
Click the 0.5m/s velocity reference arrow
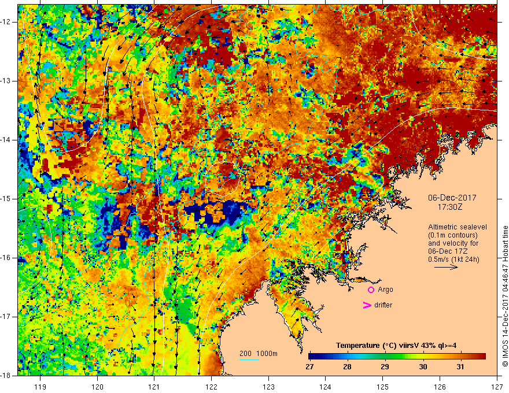[446, 267]
